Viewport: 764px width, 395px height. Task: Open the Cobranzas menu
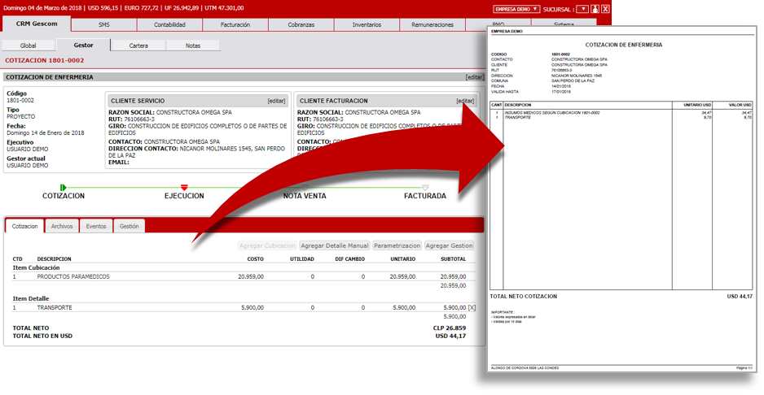point(301,25)
